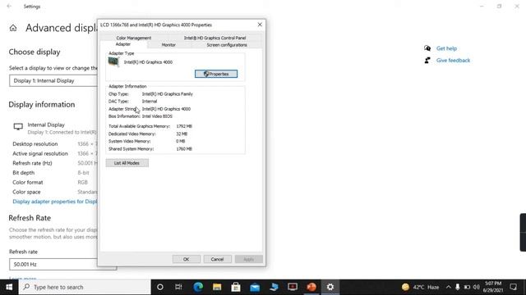
Task: Click the Cortana circle icon
Action: (x=160, y=287)
